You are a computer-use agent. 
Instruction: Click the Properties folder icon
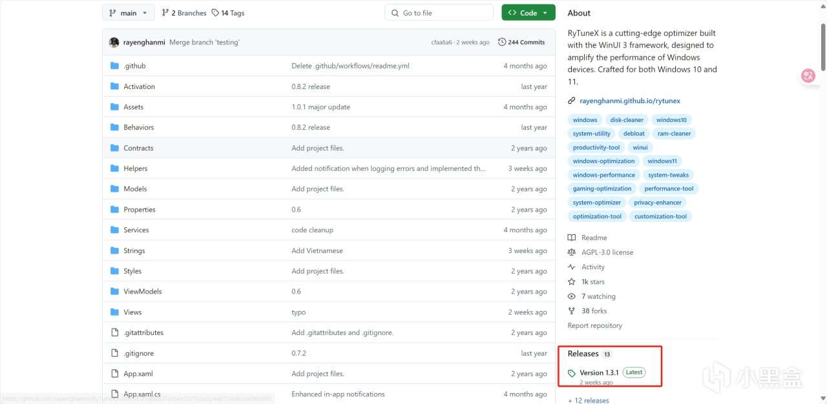coord(114,209)
